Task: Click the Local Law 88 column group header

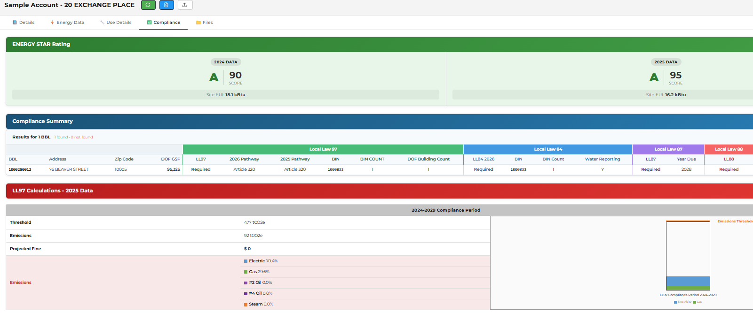Action: click(x=729, y=149)
